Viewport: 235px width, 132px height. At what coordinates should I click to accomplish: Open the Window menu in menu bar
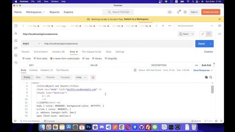point(55,1)
